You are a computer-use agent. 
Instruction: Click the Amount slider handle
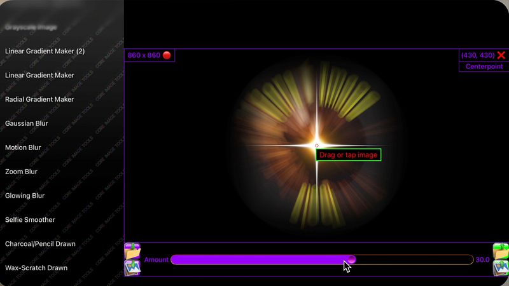point(352,259)
